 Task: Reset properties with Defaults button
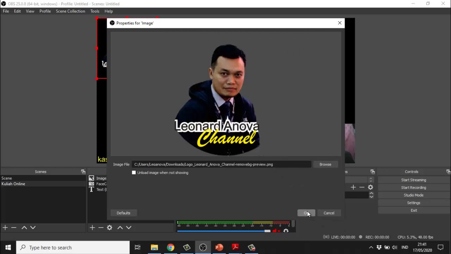123,213
